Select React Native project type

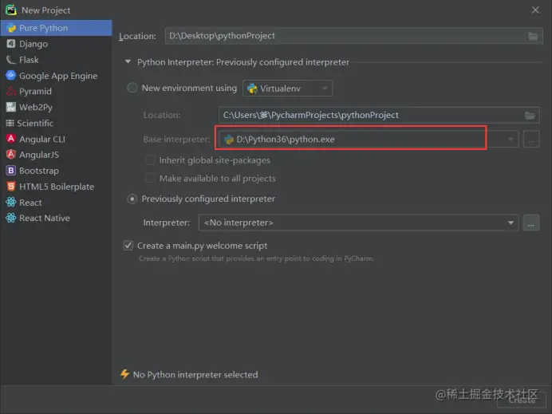point(56,218)
